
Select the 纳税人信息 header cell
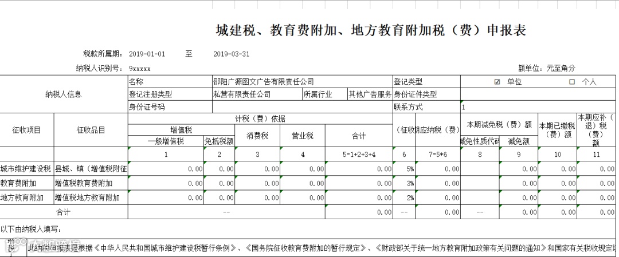click(x=64, y=94)
